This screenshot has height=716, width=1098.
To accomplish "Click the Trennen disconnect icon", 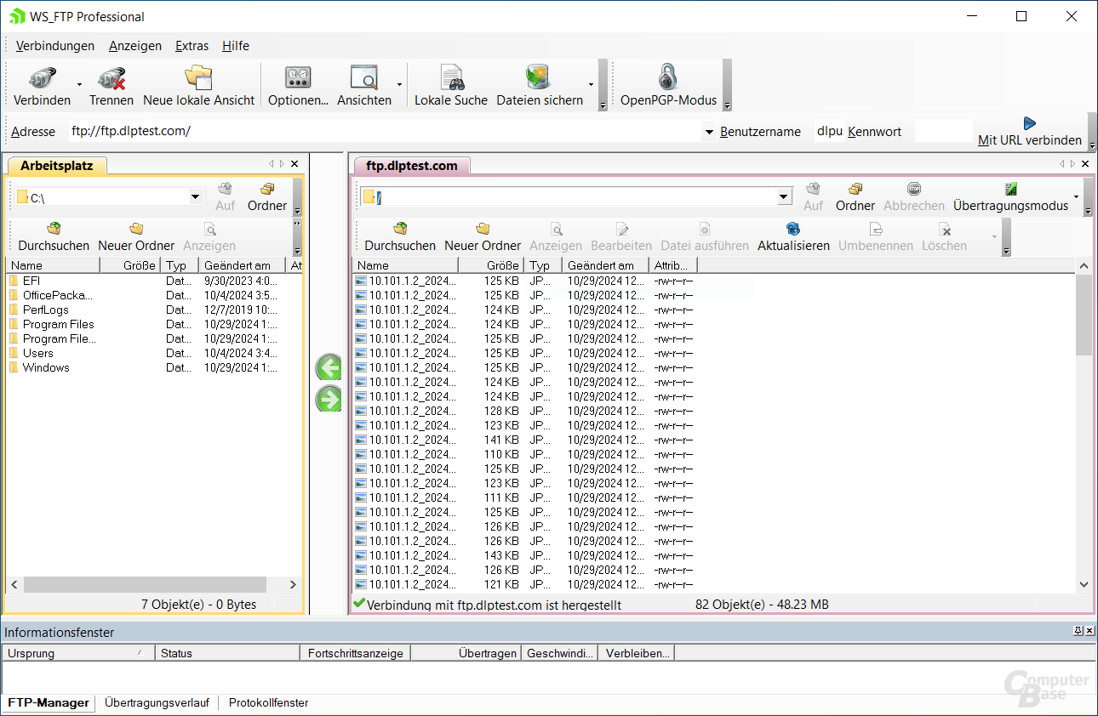I will click(x=112, y=79).
